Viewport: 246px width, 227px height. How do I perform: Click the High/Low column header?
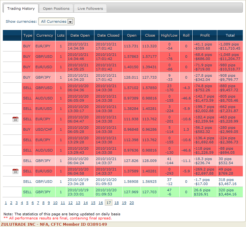pos(169,35)
